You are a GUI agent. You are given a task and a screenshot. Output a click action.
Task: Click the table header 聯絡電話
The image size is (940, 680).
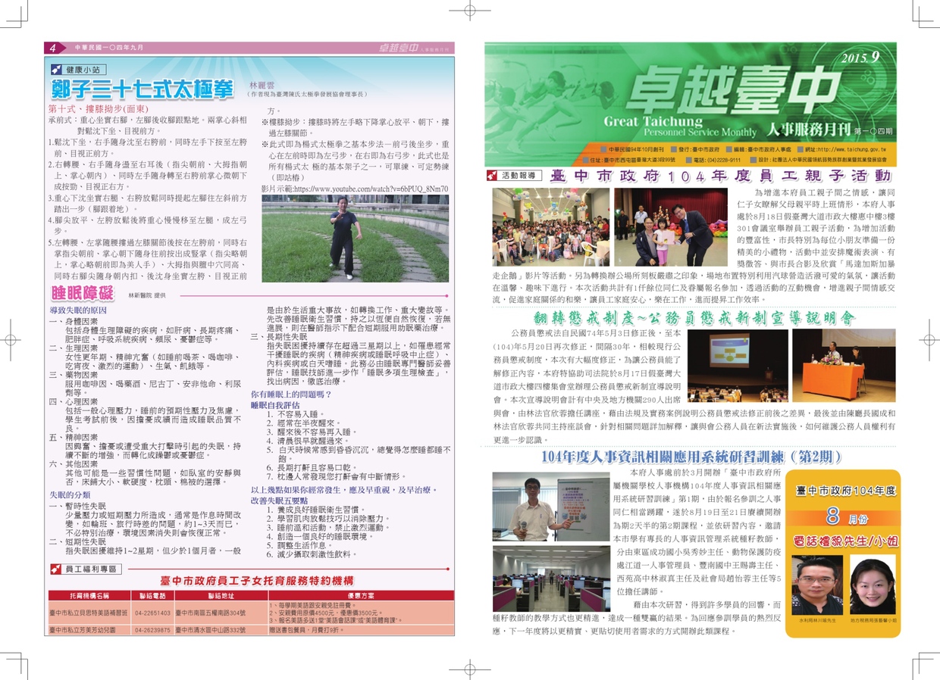click(152, 597)
